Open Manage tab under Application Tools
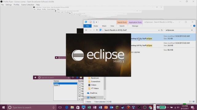The width and height of the screenshot is (197, 110). tap(135, 26)
